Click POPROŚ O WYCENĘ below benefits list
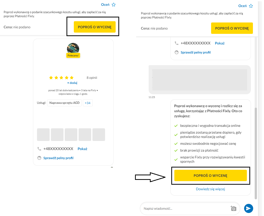The image size is (264, 216). (210, 176)
